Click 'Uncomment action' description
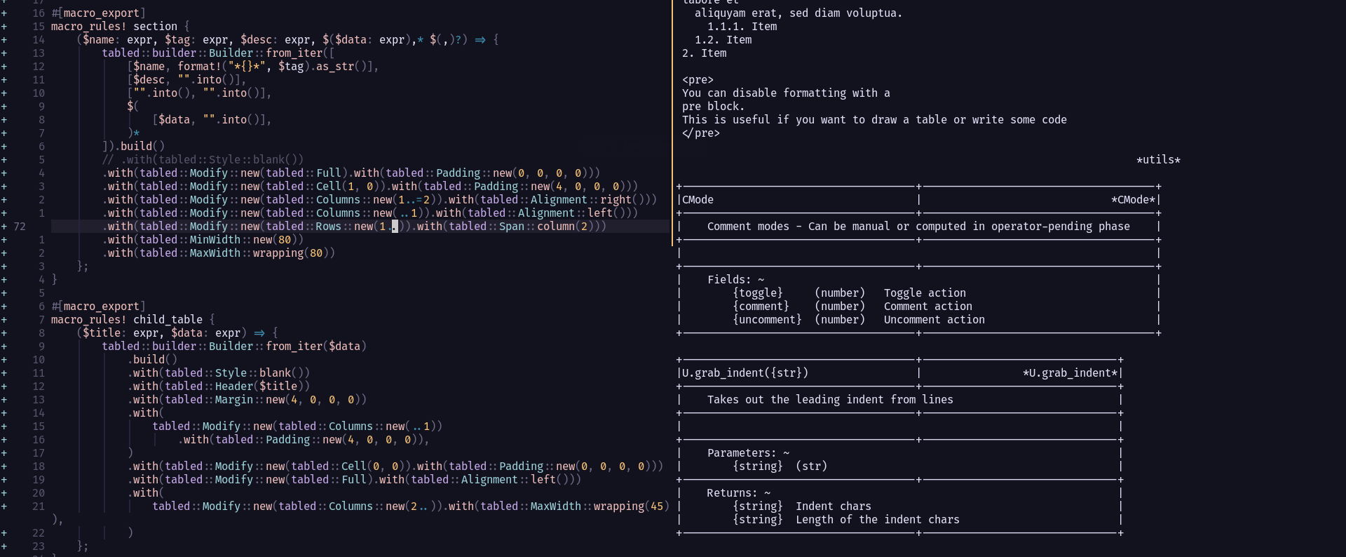 coord(934,320)
